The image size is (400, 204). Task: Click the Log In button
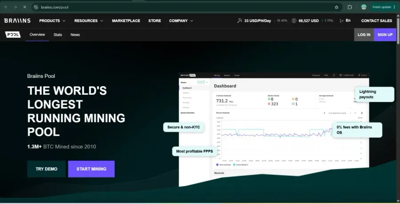pyautogui.click(x=364, y=35)
